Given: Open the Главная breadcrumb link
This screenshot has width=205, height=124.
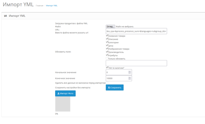Looking at the screenshot, I should [39, 5].
